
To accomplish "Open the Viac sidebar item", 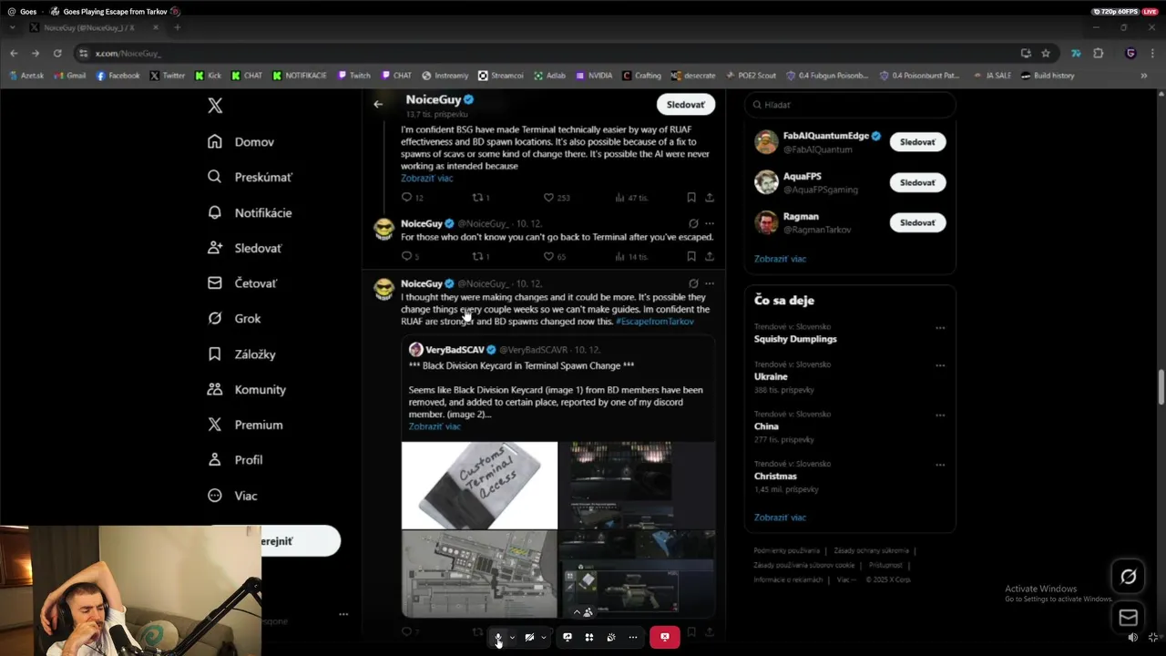I will (232, 496).
